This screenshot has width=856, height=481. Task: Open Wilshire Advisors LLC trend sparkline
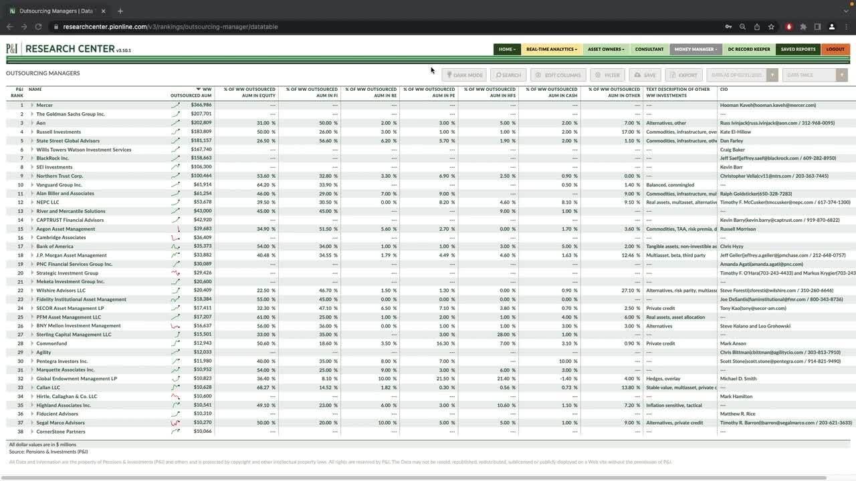click(x=175, y=290)
